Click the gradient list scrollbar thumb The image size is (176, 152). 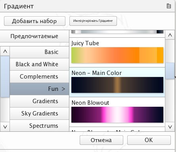click(170, 71)
